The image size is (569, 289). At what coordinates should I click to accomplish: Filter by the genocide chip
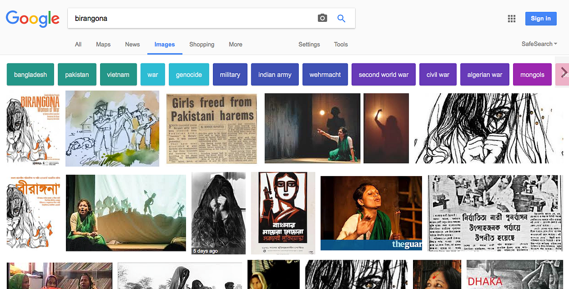(189, 75)
